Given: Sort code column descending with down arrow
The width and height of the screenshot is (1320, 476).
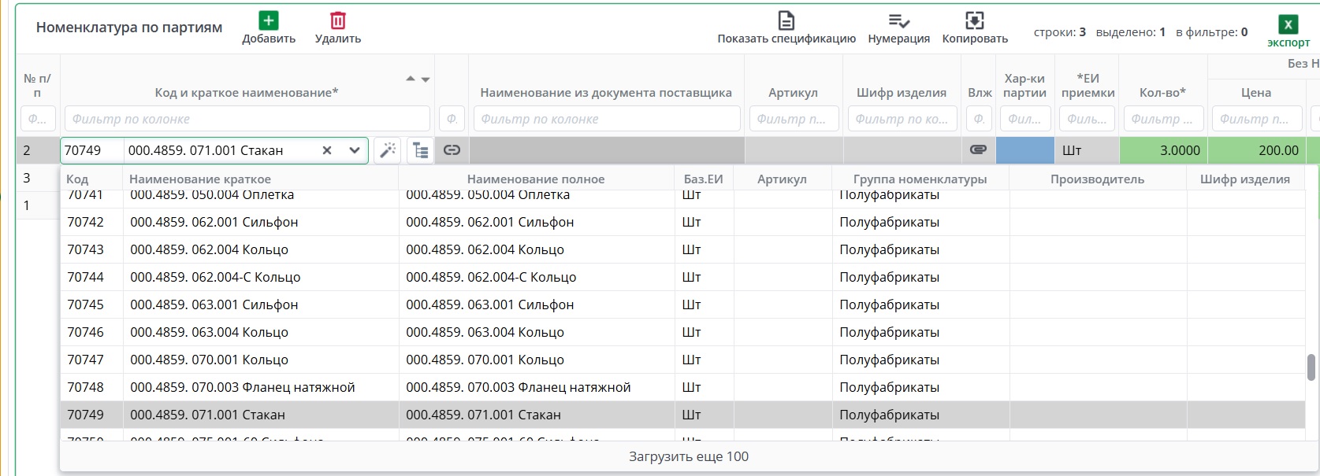Looking at the screenshot, I should pos(426,79).
